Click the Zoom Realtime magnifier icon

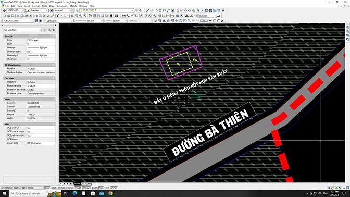tap(77, 16)
